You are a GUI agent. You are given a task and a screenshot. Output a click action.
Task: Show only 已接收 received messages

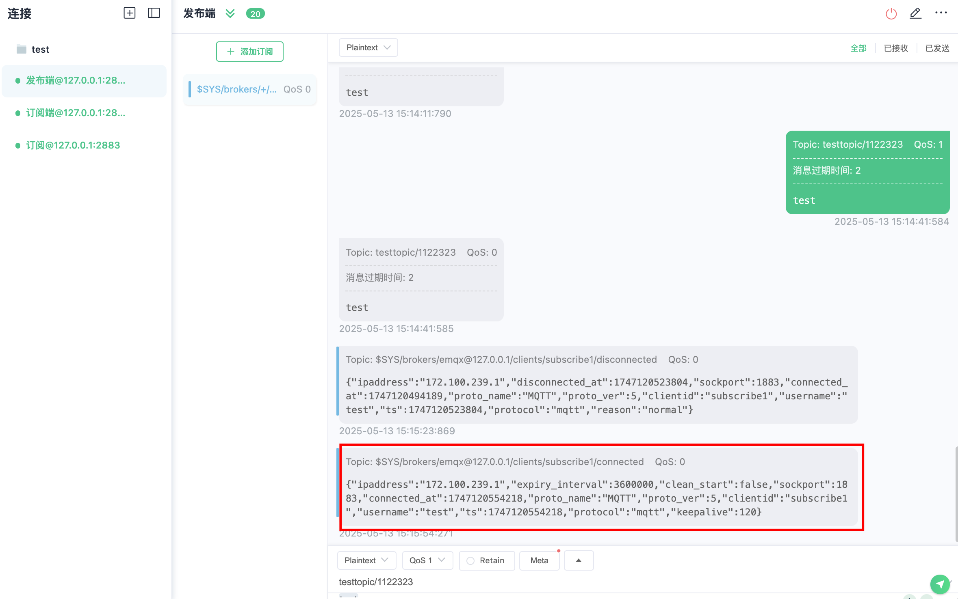pos(895,48)
